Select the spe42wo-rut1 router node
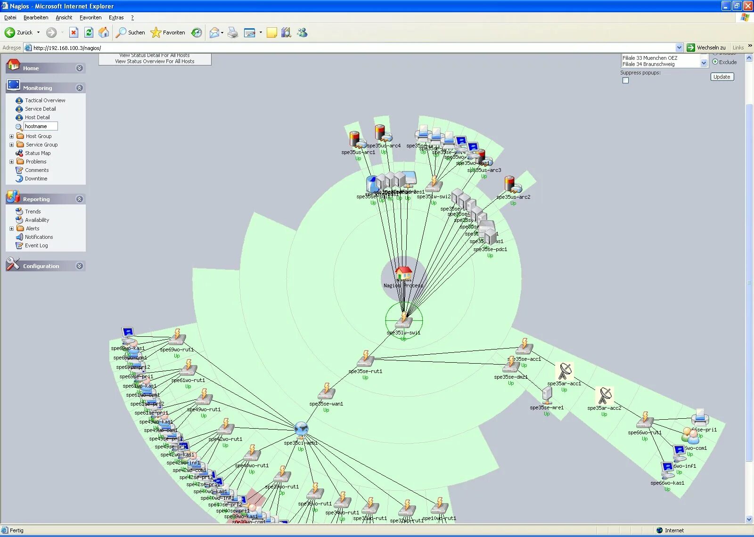The image size is (754, 537). point(225,427)
